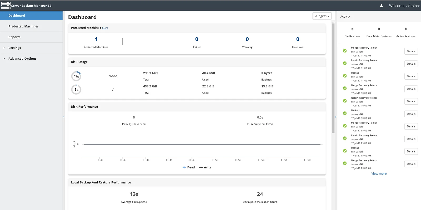Click the 11:50 tick on the chart axis
Viewport: 421px width, 210px height.
pyautogui.click(x=215, y=160)
